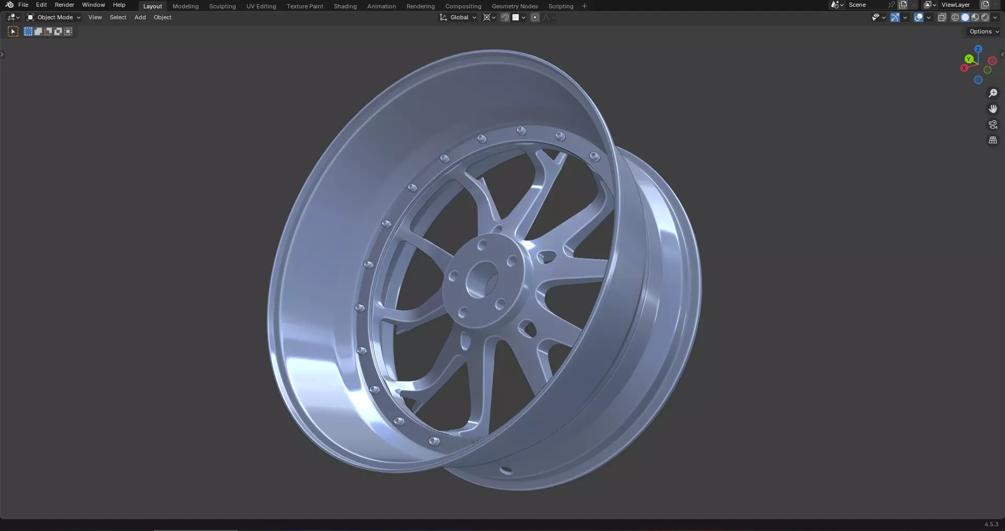
Task: Switch to the Shading workspace tab
Action: (x=345, y=6)
